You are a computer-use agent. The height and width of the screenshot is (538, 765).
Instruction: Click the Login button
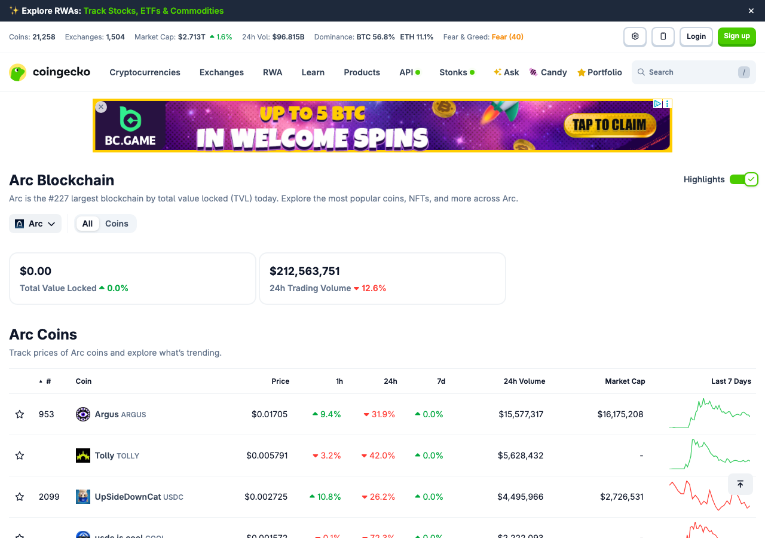[696, 36]
